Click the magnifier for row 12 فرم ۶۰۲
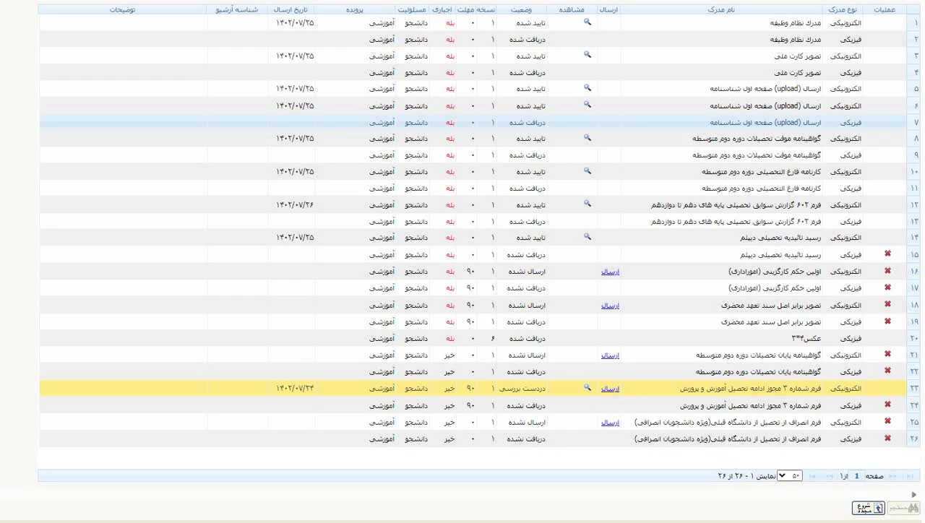This screenshot has height=523, width=925. 588,204
